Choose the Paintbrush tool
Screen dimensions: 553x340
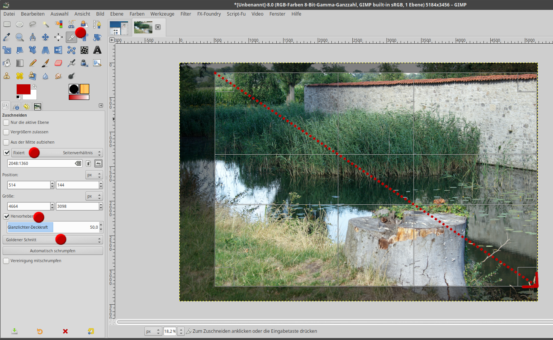(x=46, y=63)
